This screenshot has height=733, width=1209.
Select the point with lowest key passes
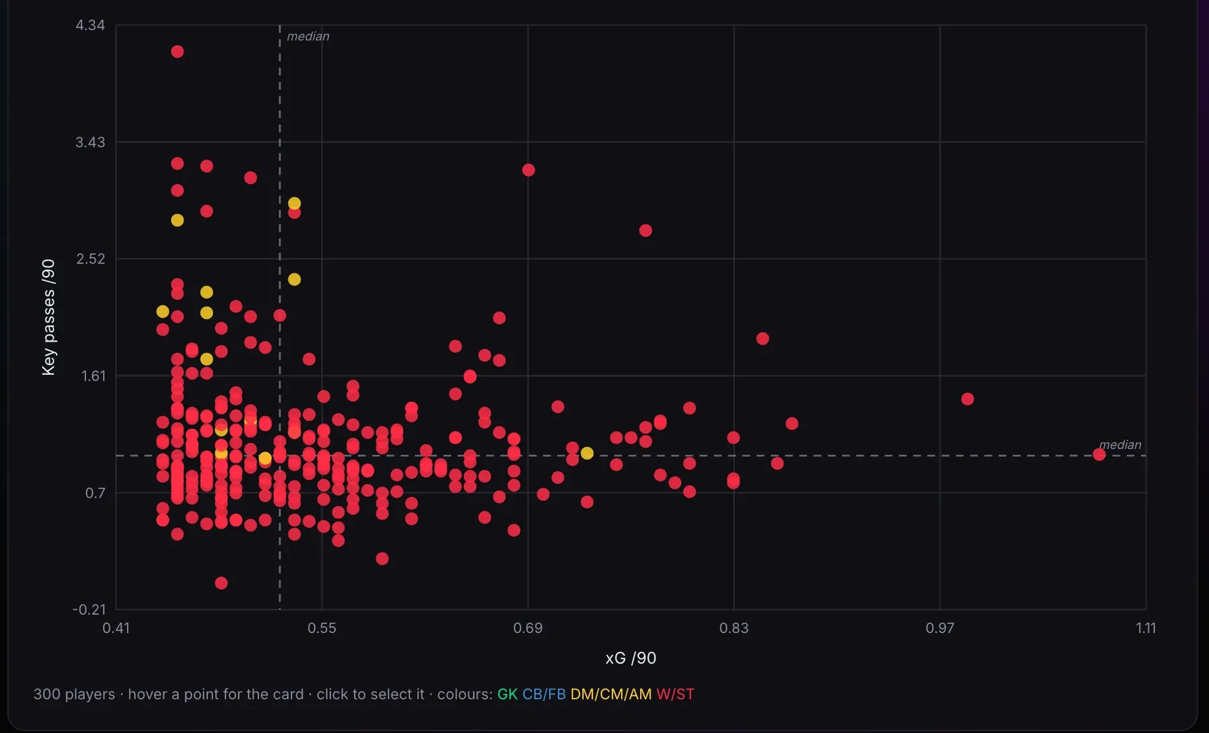click(x=221, y=583)
